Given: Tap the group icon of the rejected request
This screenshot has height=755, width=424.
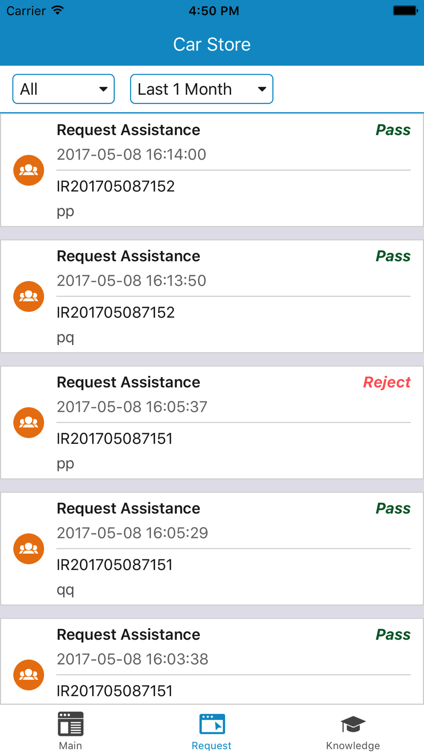Looking at the screenshot, I should pos(29,423).
